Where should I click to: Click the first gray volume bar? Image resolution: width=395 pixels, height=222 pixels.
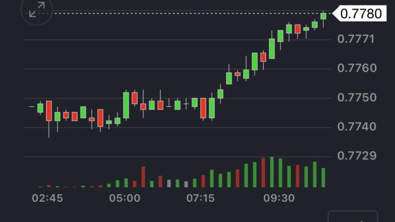[x=169, y=183]
